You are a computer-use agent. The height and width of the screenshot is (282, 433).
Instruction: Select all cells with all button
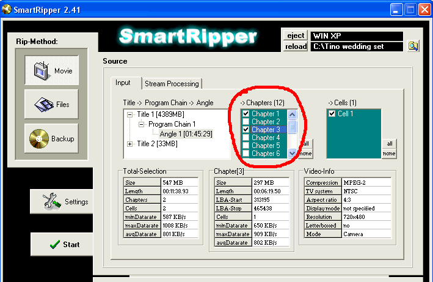[390, 144]
